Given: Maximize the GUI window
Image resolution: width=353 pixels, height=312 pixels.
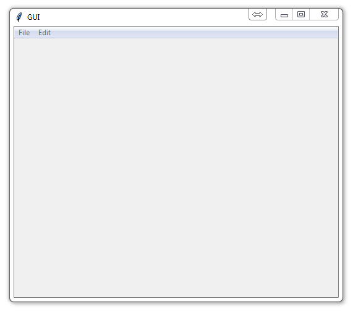Looking at the screenshot, I should 301,14.
